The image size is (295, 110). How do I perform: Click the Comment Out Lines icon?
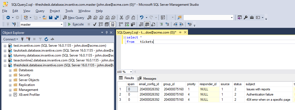coord(161,24)
